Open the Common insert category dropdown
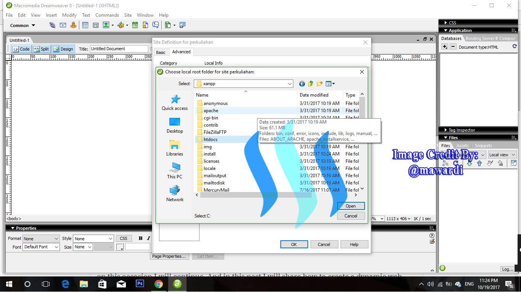This screenshot has height=292, width=521. 23,25
